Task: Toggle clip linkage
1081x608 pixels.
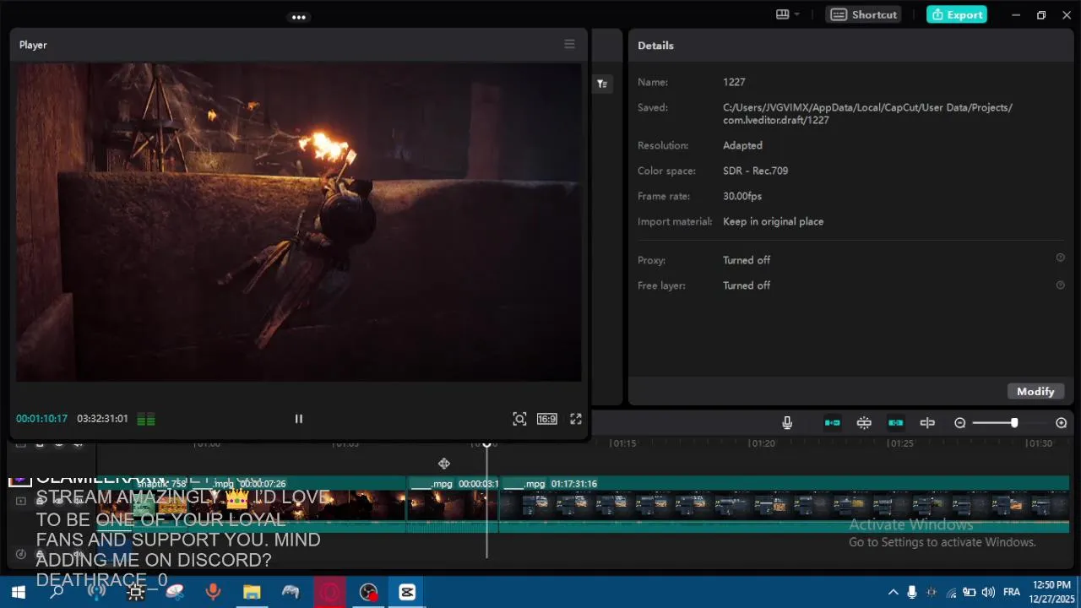Action: coord(896,423)
